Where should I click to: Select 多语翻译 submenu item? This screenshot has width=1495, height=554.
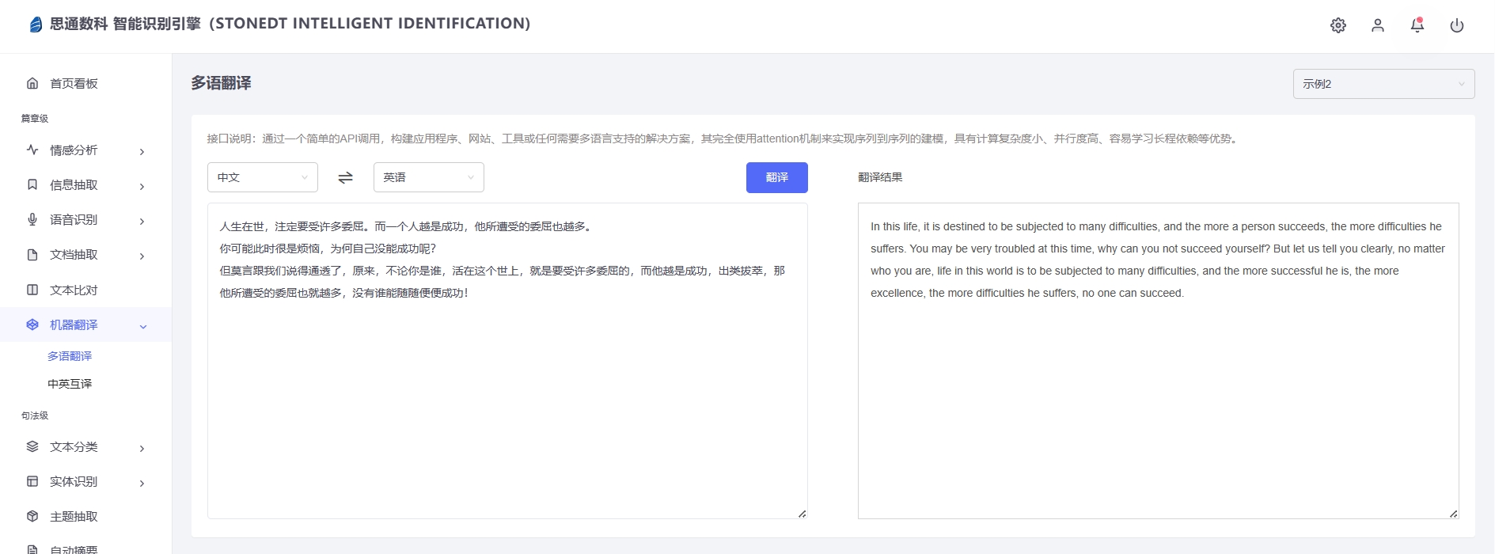(x=70, y=356)
